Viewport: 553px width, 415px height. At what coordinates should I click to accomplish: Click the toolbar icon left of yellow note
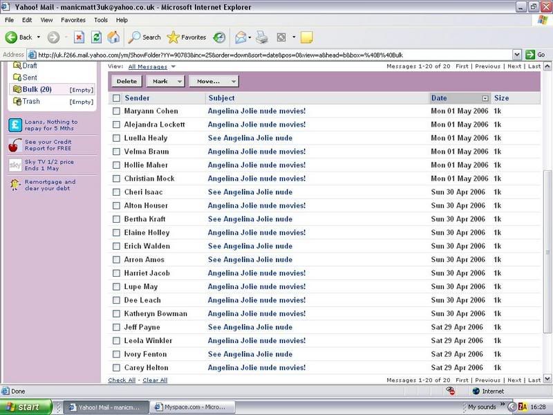[x=281, y=37]
